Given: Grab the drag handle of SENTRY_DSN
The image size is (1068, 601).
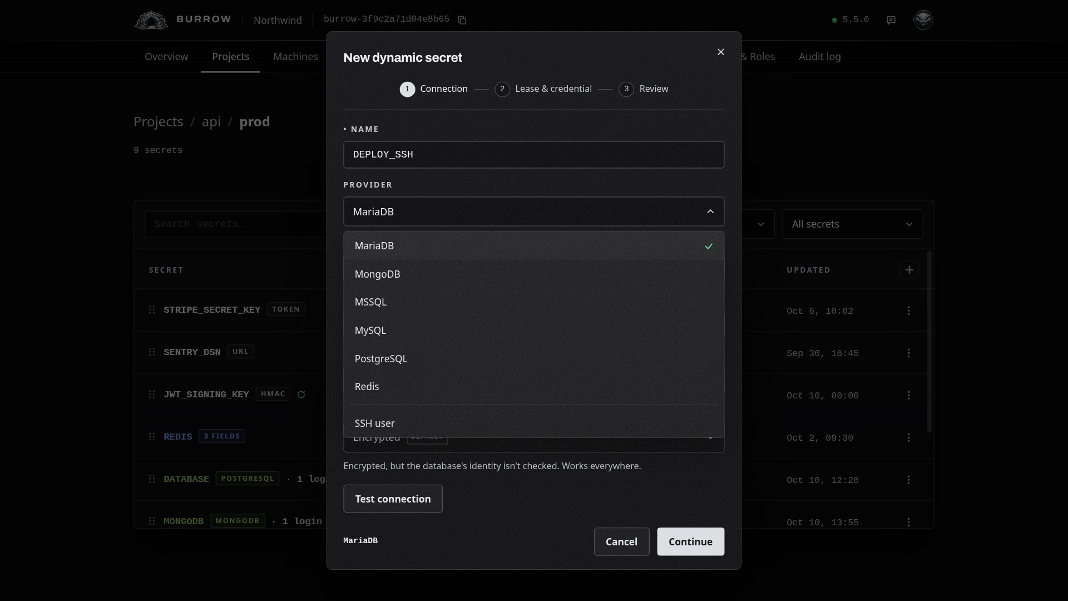Looking at the screenshot, I should pyautogui.click(x=152, y=352).
